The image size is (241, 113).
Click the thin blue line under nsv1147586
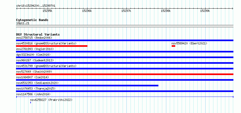pos(125,97)
